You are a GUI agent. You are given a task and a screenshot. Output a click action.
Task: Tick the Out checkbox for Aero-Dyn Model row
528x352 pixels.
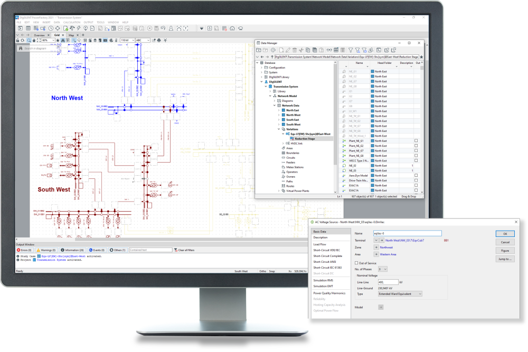pos(416,175)
